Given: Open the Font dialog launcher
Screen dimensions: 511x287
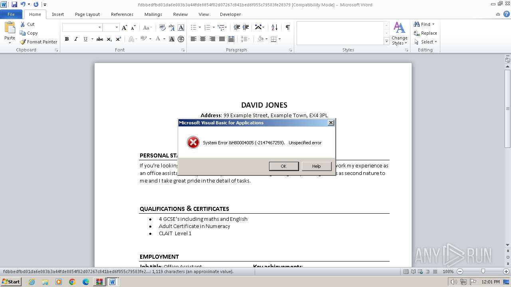Looking at the screenshot, I should [x=183, y=50].
